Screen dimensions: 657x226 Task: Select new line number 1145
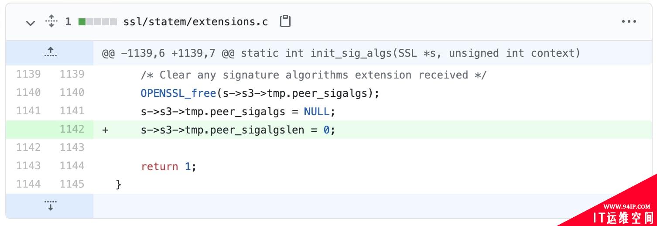pyautogui.click(x=72, y=184)
